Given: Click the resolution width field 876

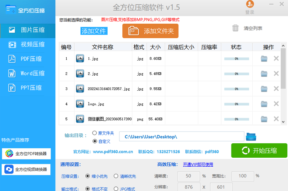Looking at the screenshot, I should [x=189, y=187].
